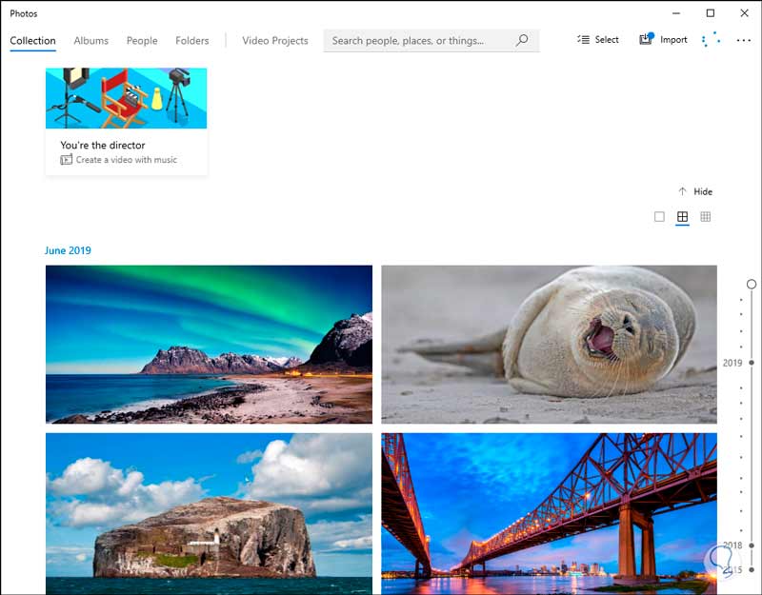Viewport: 762px width, 595px height.
Task: Switch to large single-tile view
Action: pyautogui.click(x=659, y=217)
